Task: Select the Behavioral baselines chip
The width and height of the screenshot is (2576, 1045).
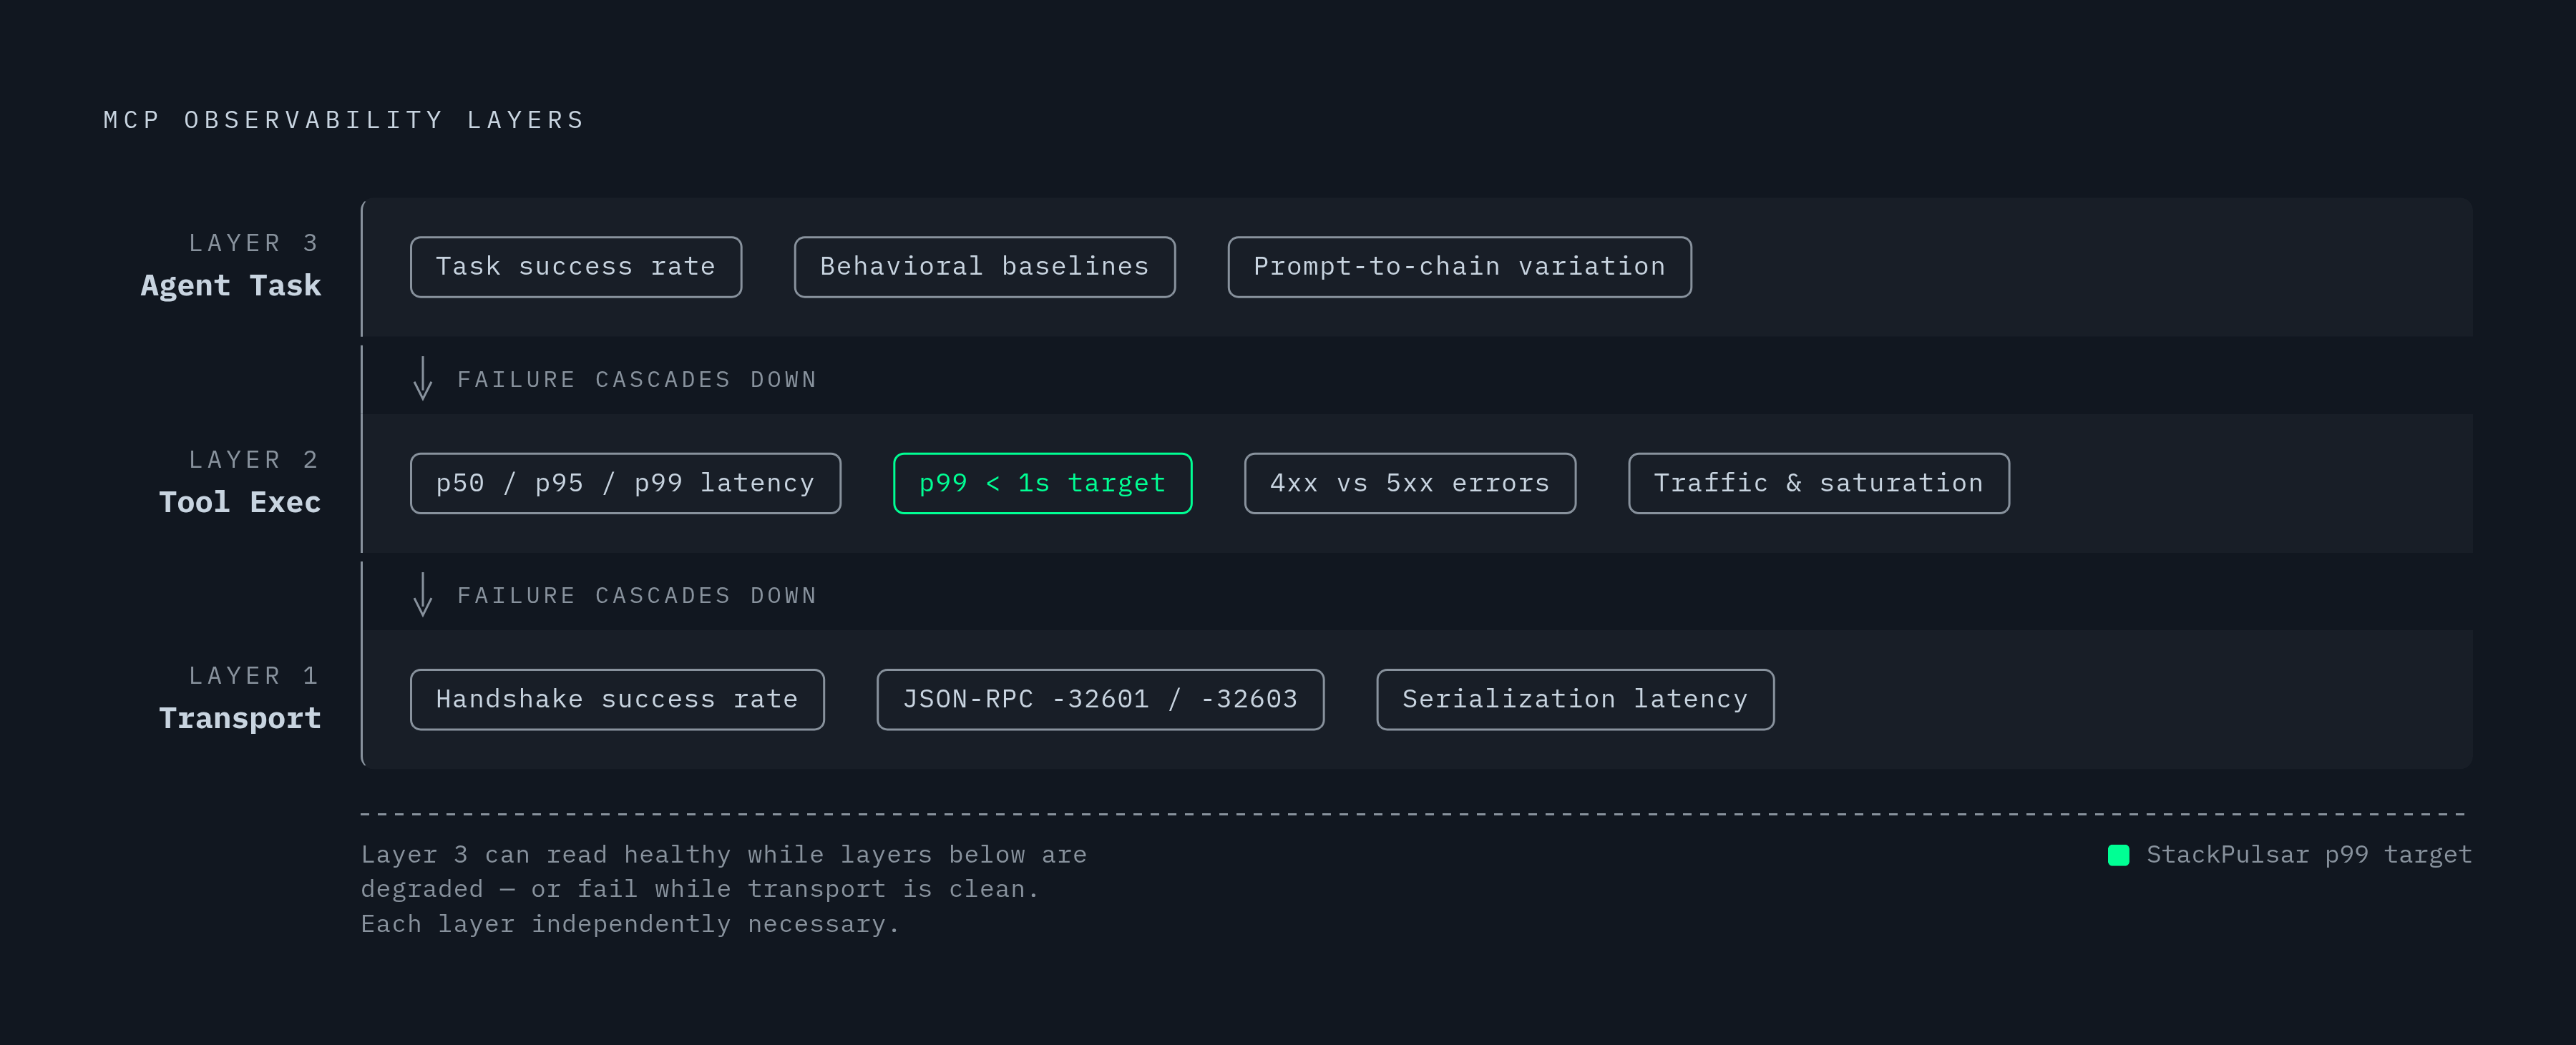Action: [x=984, y=267]
